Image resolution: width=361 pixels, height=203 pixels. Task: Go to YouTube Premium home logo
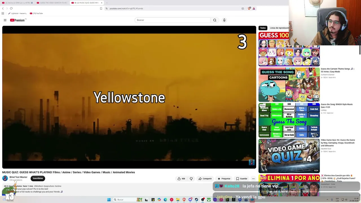[18, 20]
